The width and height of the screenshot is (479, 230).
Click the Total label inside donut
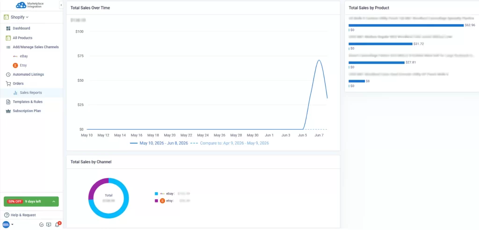pyautogui.click(x=109, y=195)
